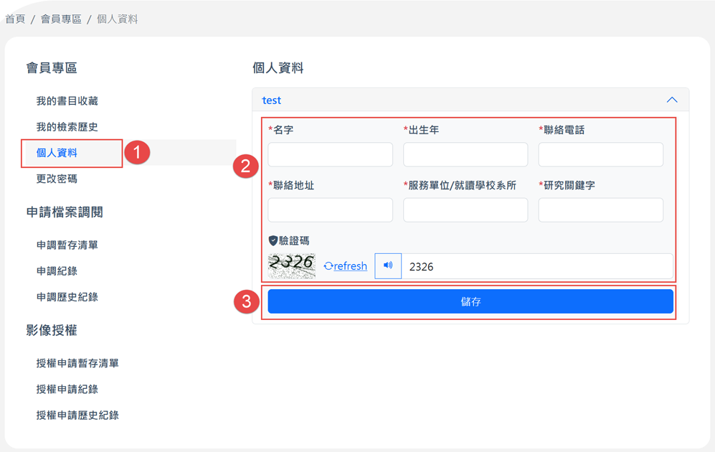The height and width of the screenshot is (452, 715).
Task: Open 申調紀錄 in sidebar
Action: click(x=57, y=271)
